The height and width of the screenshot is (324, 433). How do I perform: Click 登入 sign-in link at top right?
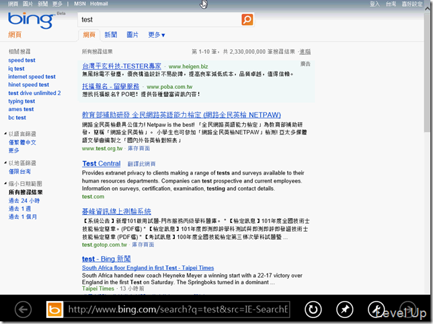[x=375, y=4]
